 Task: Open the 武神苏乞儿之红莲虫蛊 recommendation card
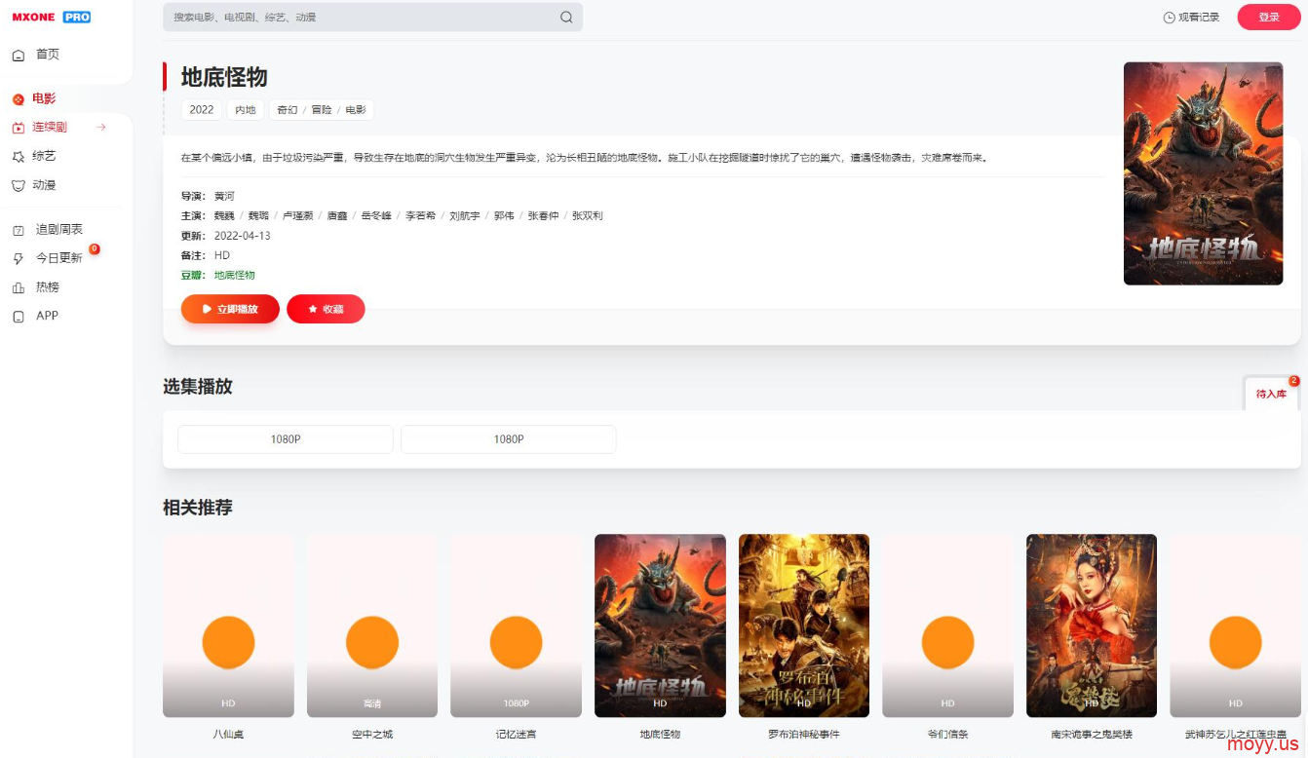pos(1236,625)
